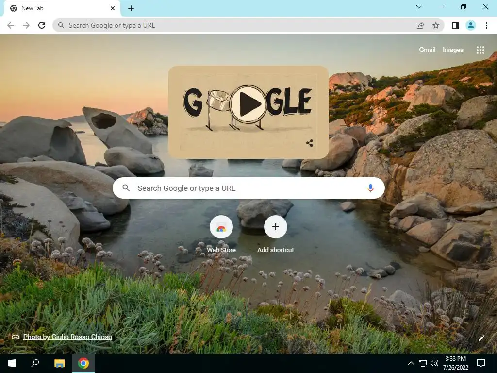Reload the current page
The height and width of the screenshot is (373, 497).
42,25
